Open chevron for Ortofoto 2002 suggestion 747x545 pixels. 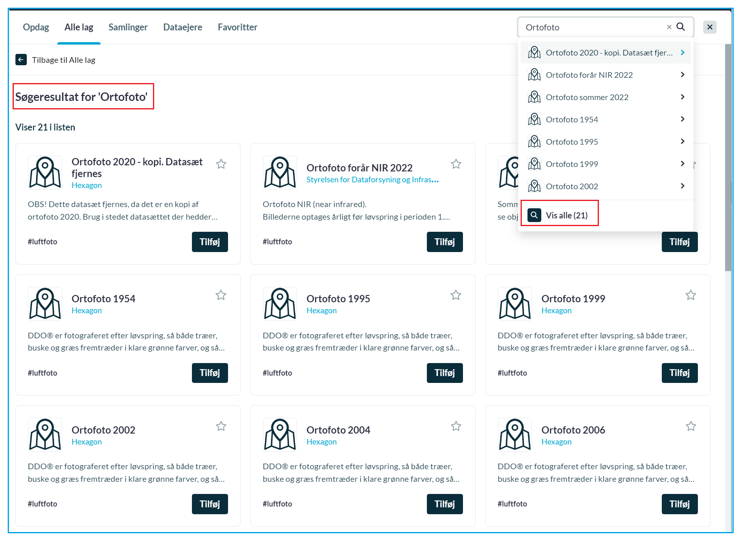coord(682,186)
